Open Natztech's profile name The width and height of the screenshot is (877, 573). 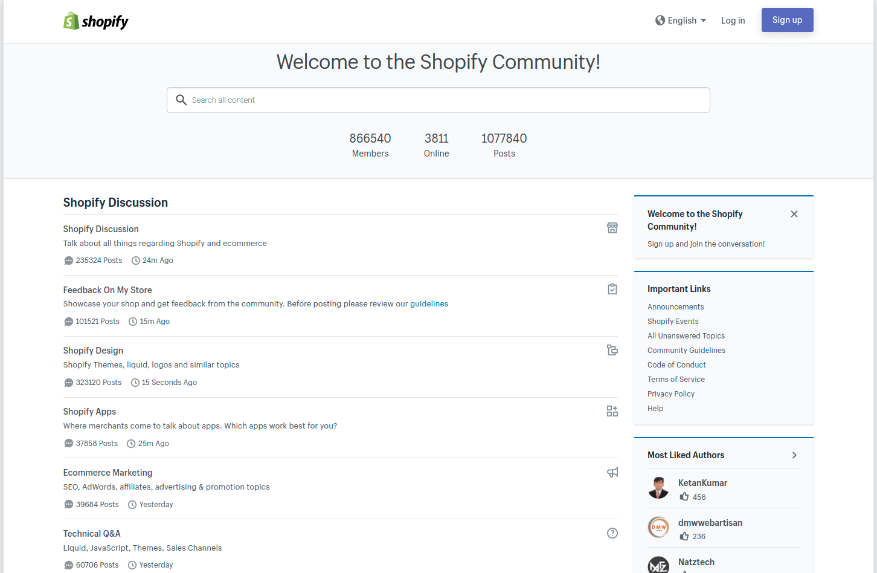(696, 562)
